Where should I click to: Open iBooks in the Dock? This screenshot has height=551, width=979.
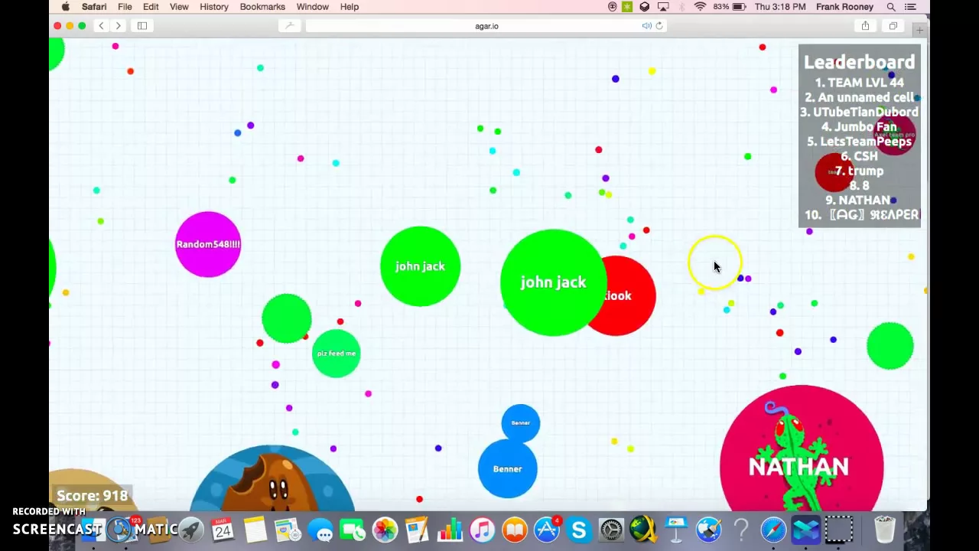(x=515, y=530)
